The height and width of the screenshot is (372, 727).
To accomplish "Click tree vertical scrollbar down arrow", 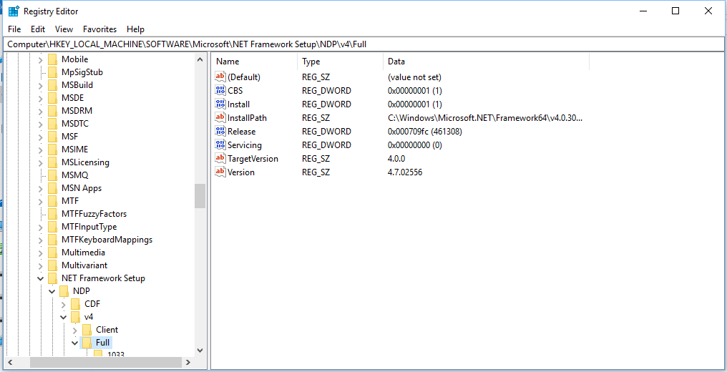I will tap(200, 351).
